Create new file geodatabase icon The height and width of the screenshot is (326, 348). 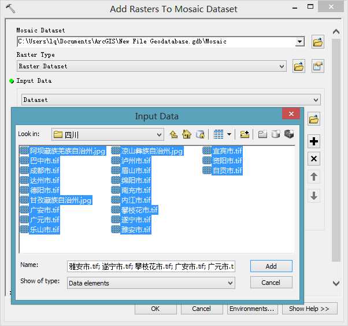pos(276,134)
